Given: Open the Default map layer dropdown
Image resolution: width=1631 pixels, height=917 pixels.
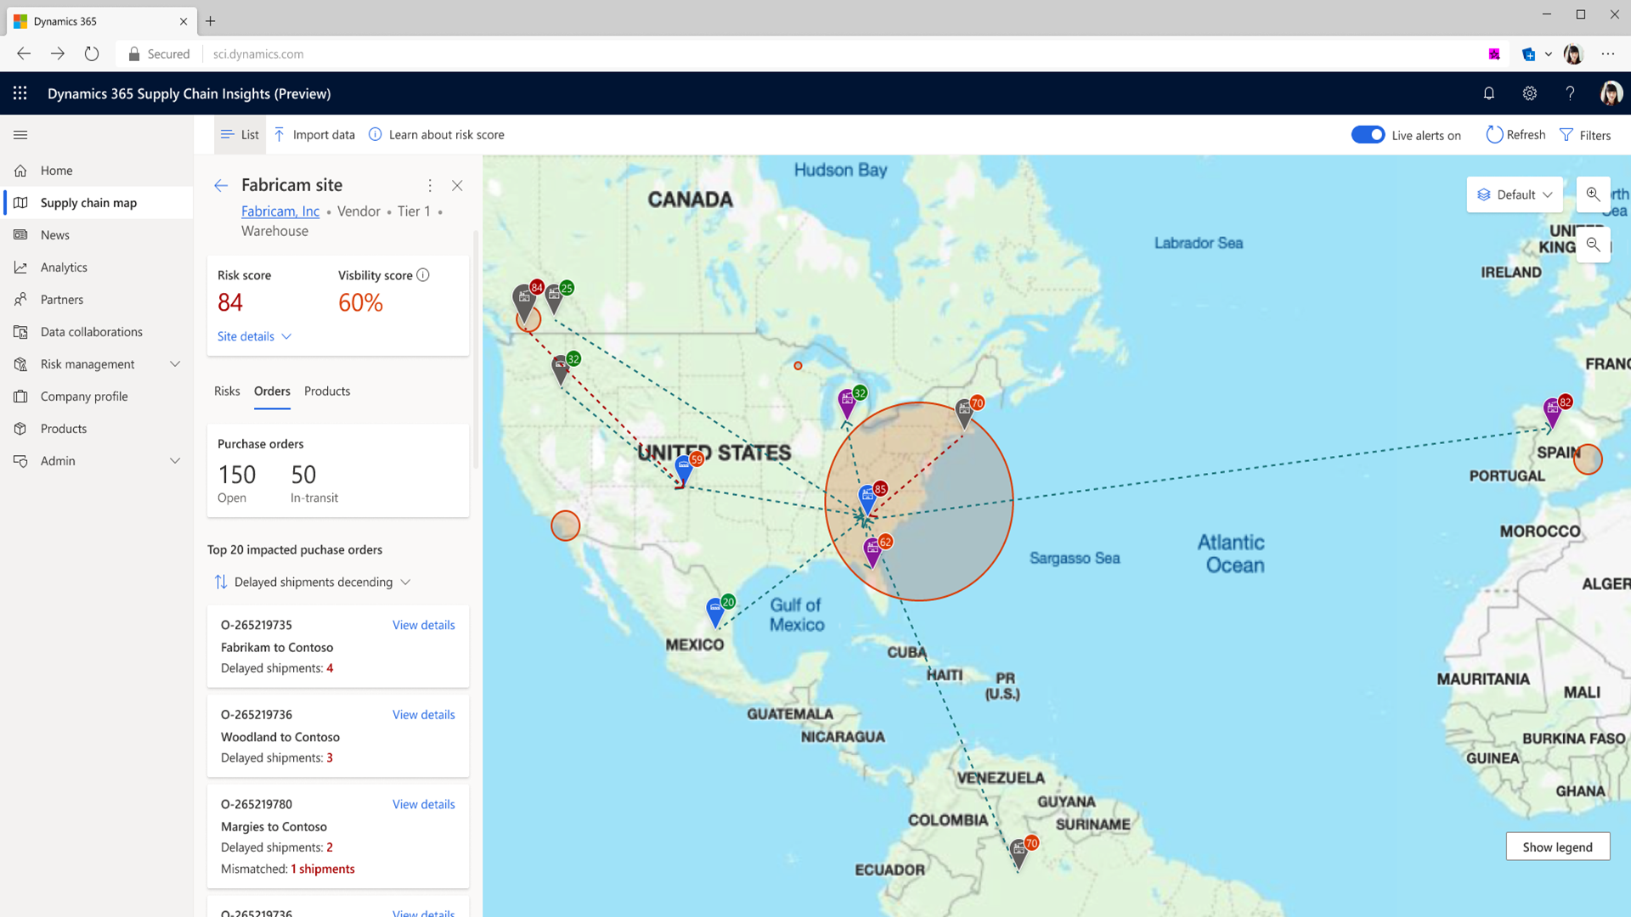Looking at the screenshot, I should [x=1515, y=194].
